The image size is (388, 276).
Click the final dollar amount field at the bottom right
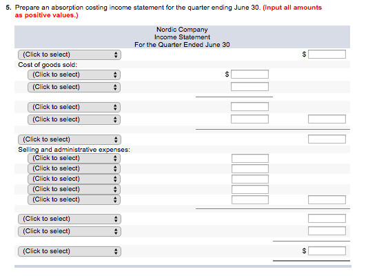pos(327,251)
